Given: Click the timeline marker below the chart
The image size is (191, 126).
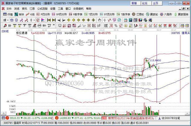Looking at the screenshot, I should [160, 103].
